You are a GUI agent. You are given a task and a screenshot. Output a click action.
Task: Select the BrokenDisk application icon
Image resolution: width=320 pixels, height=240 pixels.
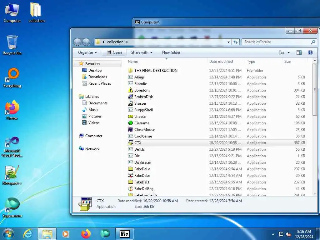pyautogui.click(x=131, y=97)
